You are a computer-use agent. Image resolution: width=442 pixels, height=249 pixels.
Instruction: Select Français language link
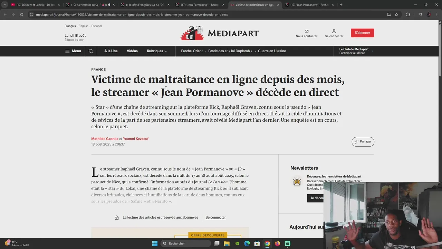(70, 26)
